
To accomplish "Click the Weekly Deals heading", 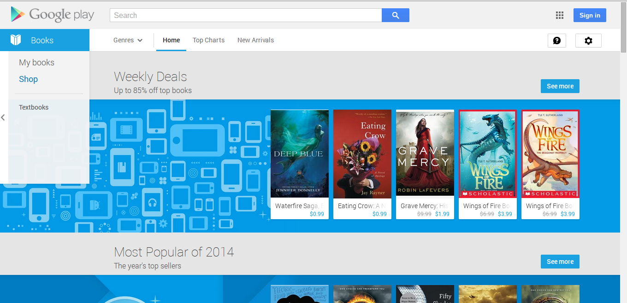I will pyautogui.click(x=150, y=76).
